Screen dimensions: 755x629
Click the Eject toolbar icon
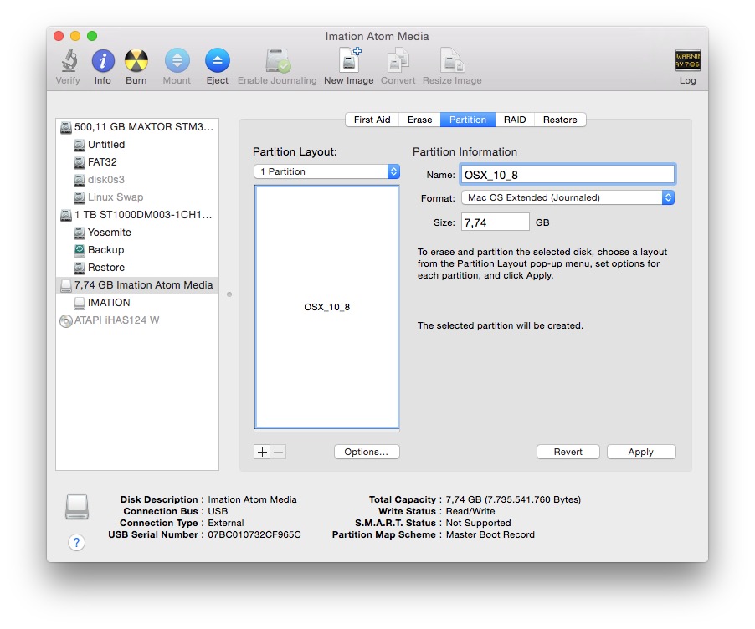[217, 61]
